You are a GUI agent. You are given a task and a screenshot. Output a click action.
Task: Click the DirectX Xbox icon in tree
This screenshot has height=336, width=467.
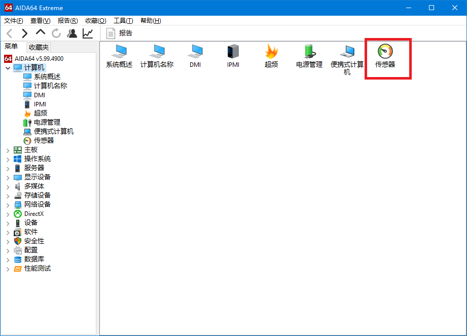pos(18,214)
